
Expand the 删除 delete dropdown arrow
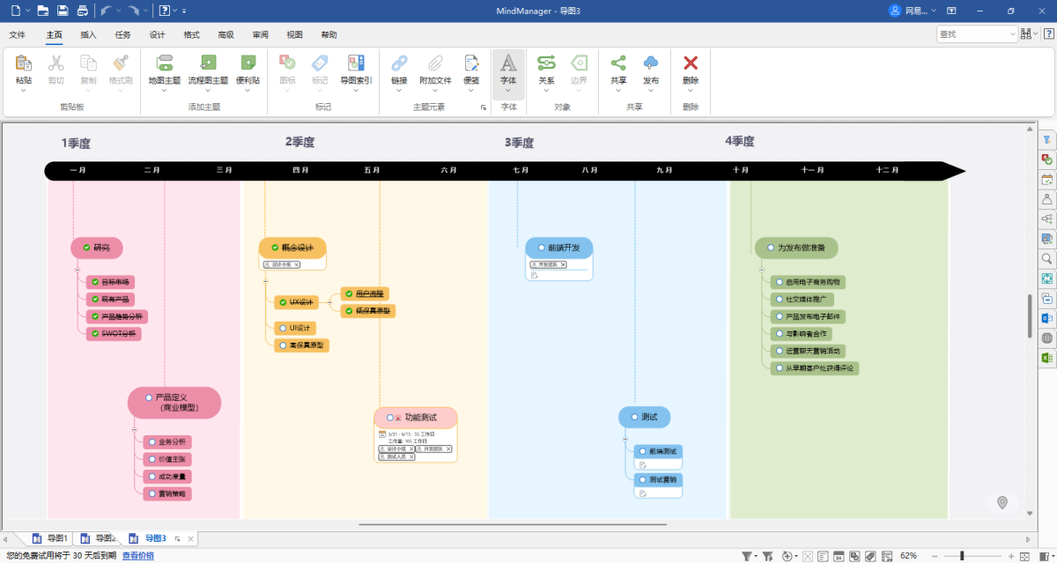(x=691, y=89)
